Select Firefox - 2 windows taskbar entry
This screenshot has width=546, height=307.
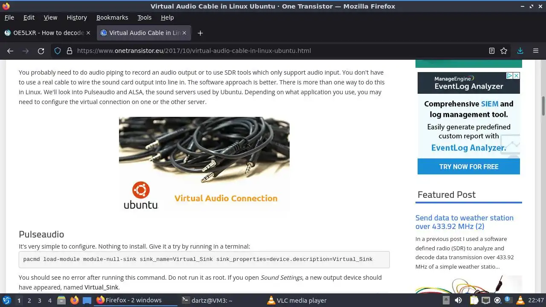point(136,301)
